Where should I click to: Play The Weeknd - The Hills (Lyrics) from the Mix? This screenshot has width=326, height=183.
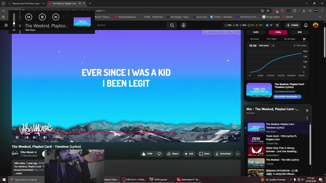(x=278, y=163)
